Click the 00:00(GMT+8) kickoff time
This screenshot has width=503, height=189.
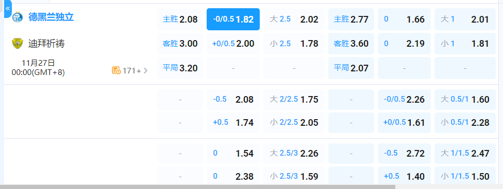tap(38, 72)
